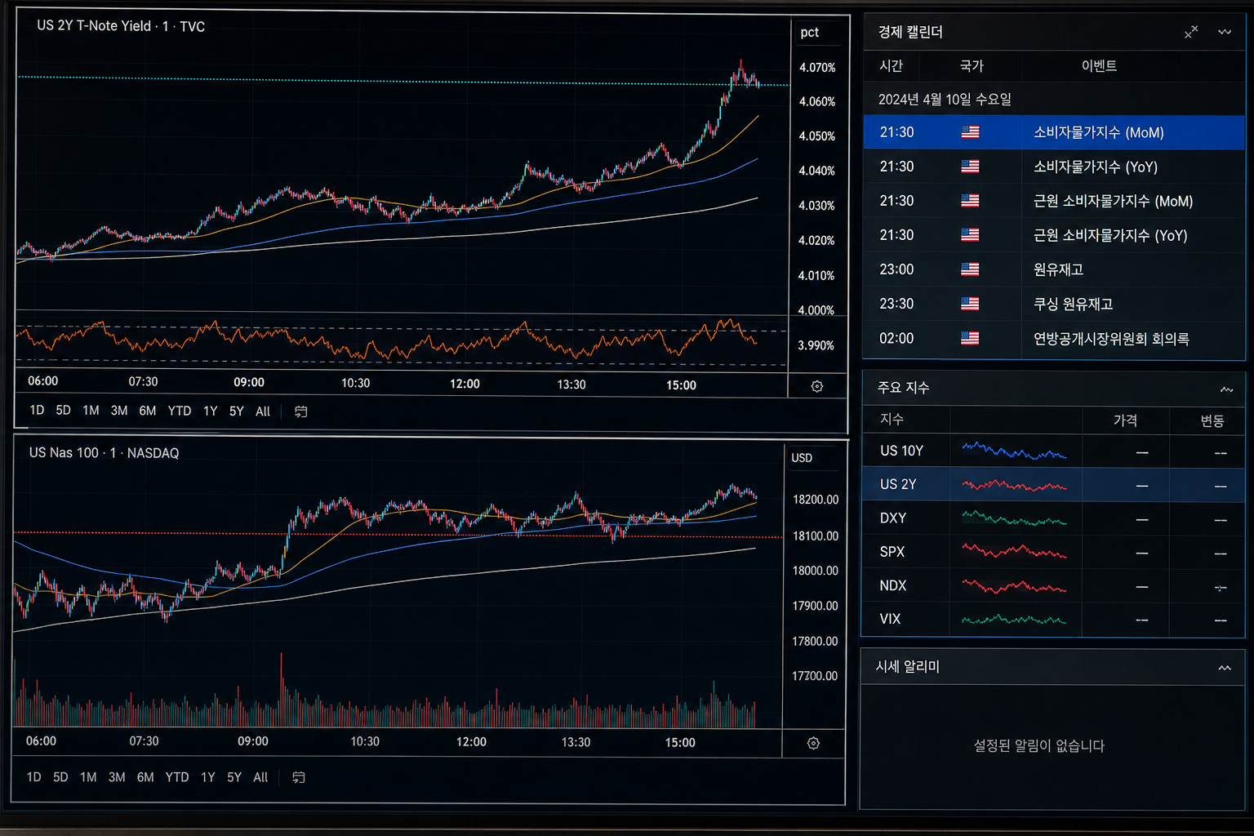Open settings gear on US Nas 100 chart

(x=813, y=743)
